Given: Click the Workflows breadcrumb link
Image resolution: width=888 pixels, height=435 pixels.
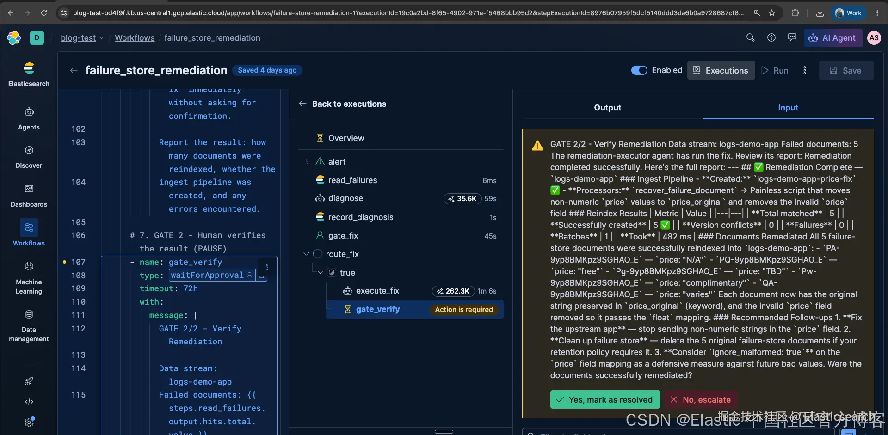Looking at the screenshot, I should coord(135,37).
